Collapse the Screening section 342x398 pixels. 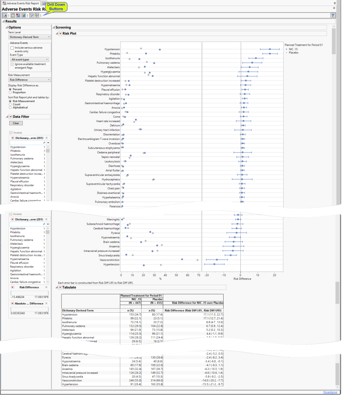coord(54,27)
